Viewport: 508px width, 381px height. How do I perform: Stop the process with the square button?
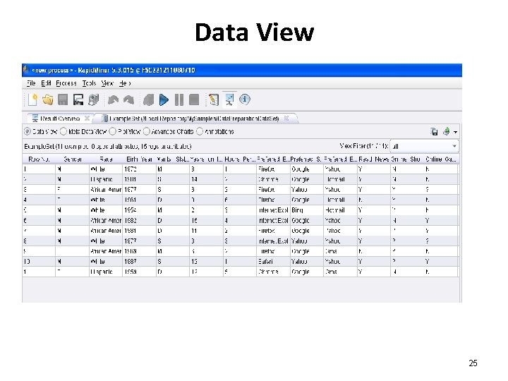(x=194, y=99)
